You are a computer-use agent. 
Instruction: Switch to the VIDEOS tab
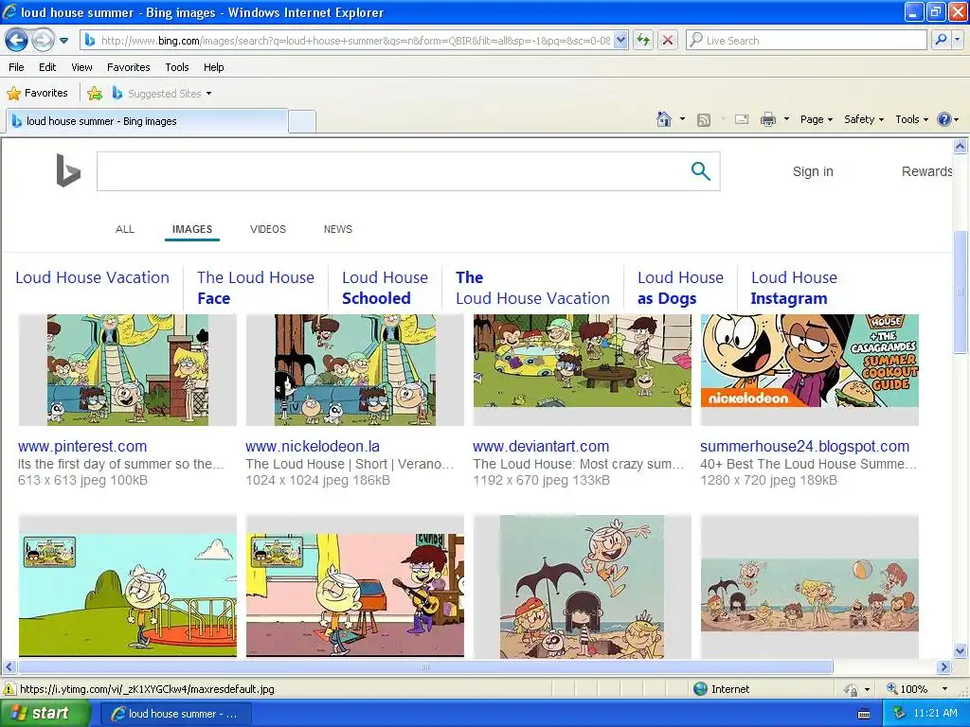(268, 229)
